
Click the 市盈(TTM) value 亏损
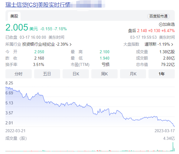click(x=106, y=65)
